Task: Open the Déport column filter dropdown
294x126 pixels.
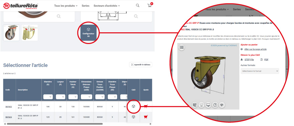Action: (x=124, y=97)
